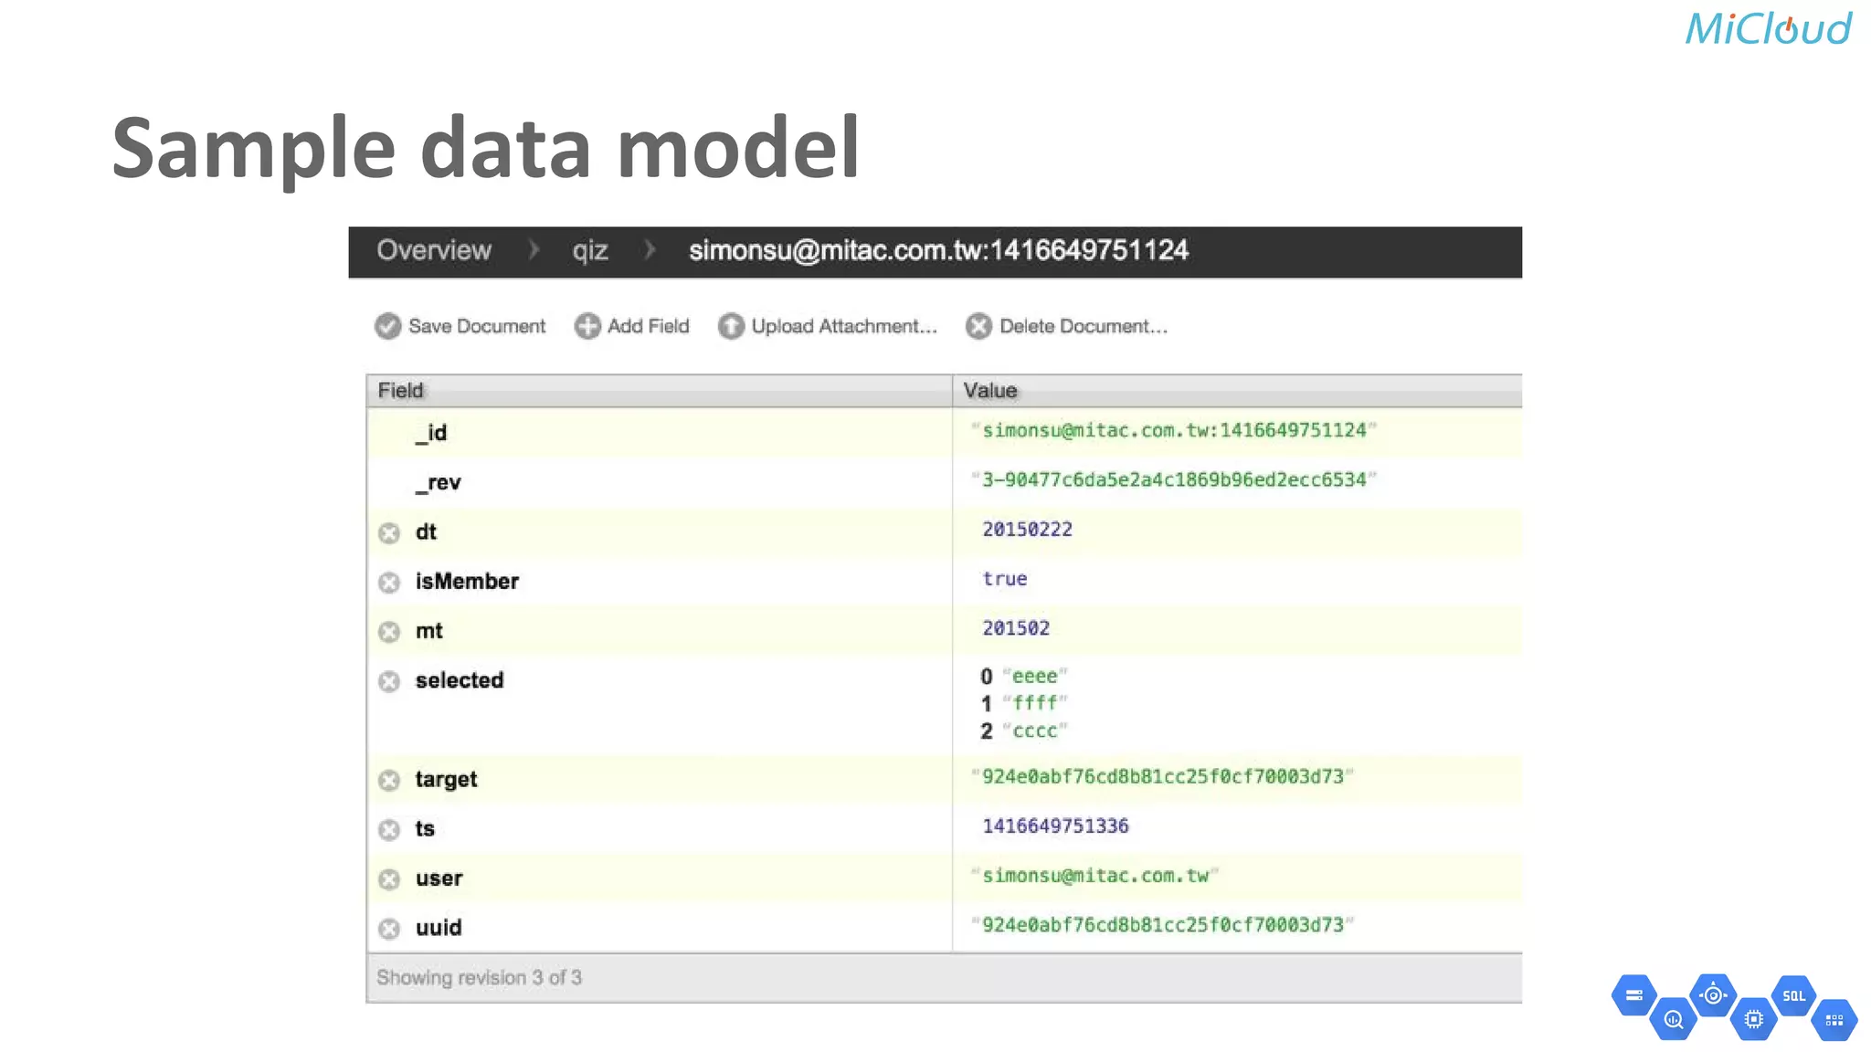Remove the ts field via X icon
Viewport: 1871px width, 1052px height.
click(x=389, y=829)
